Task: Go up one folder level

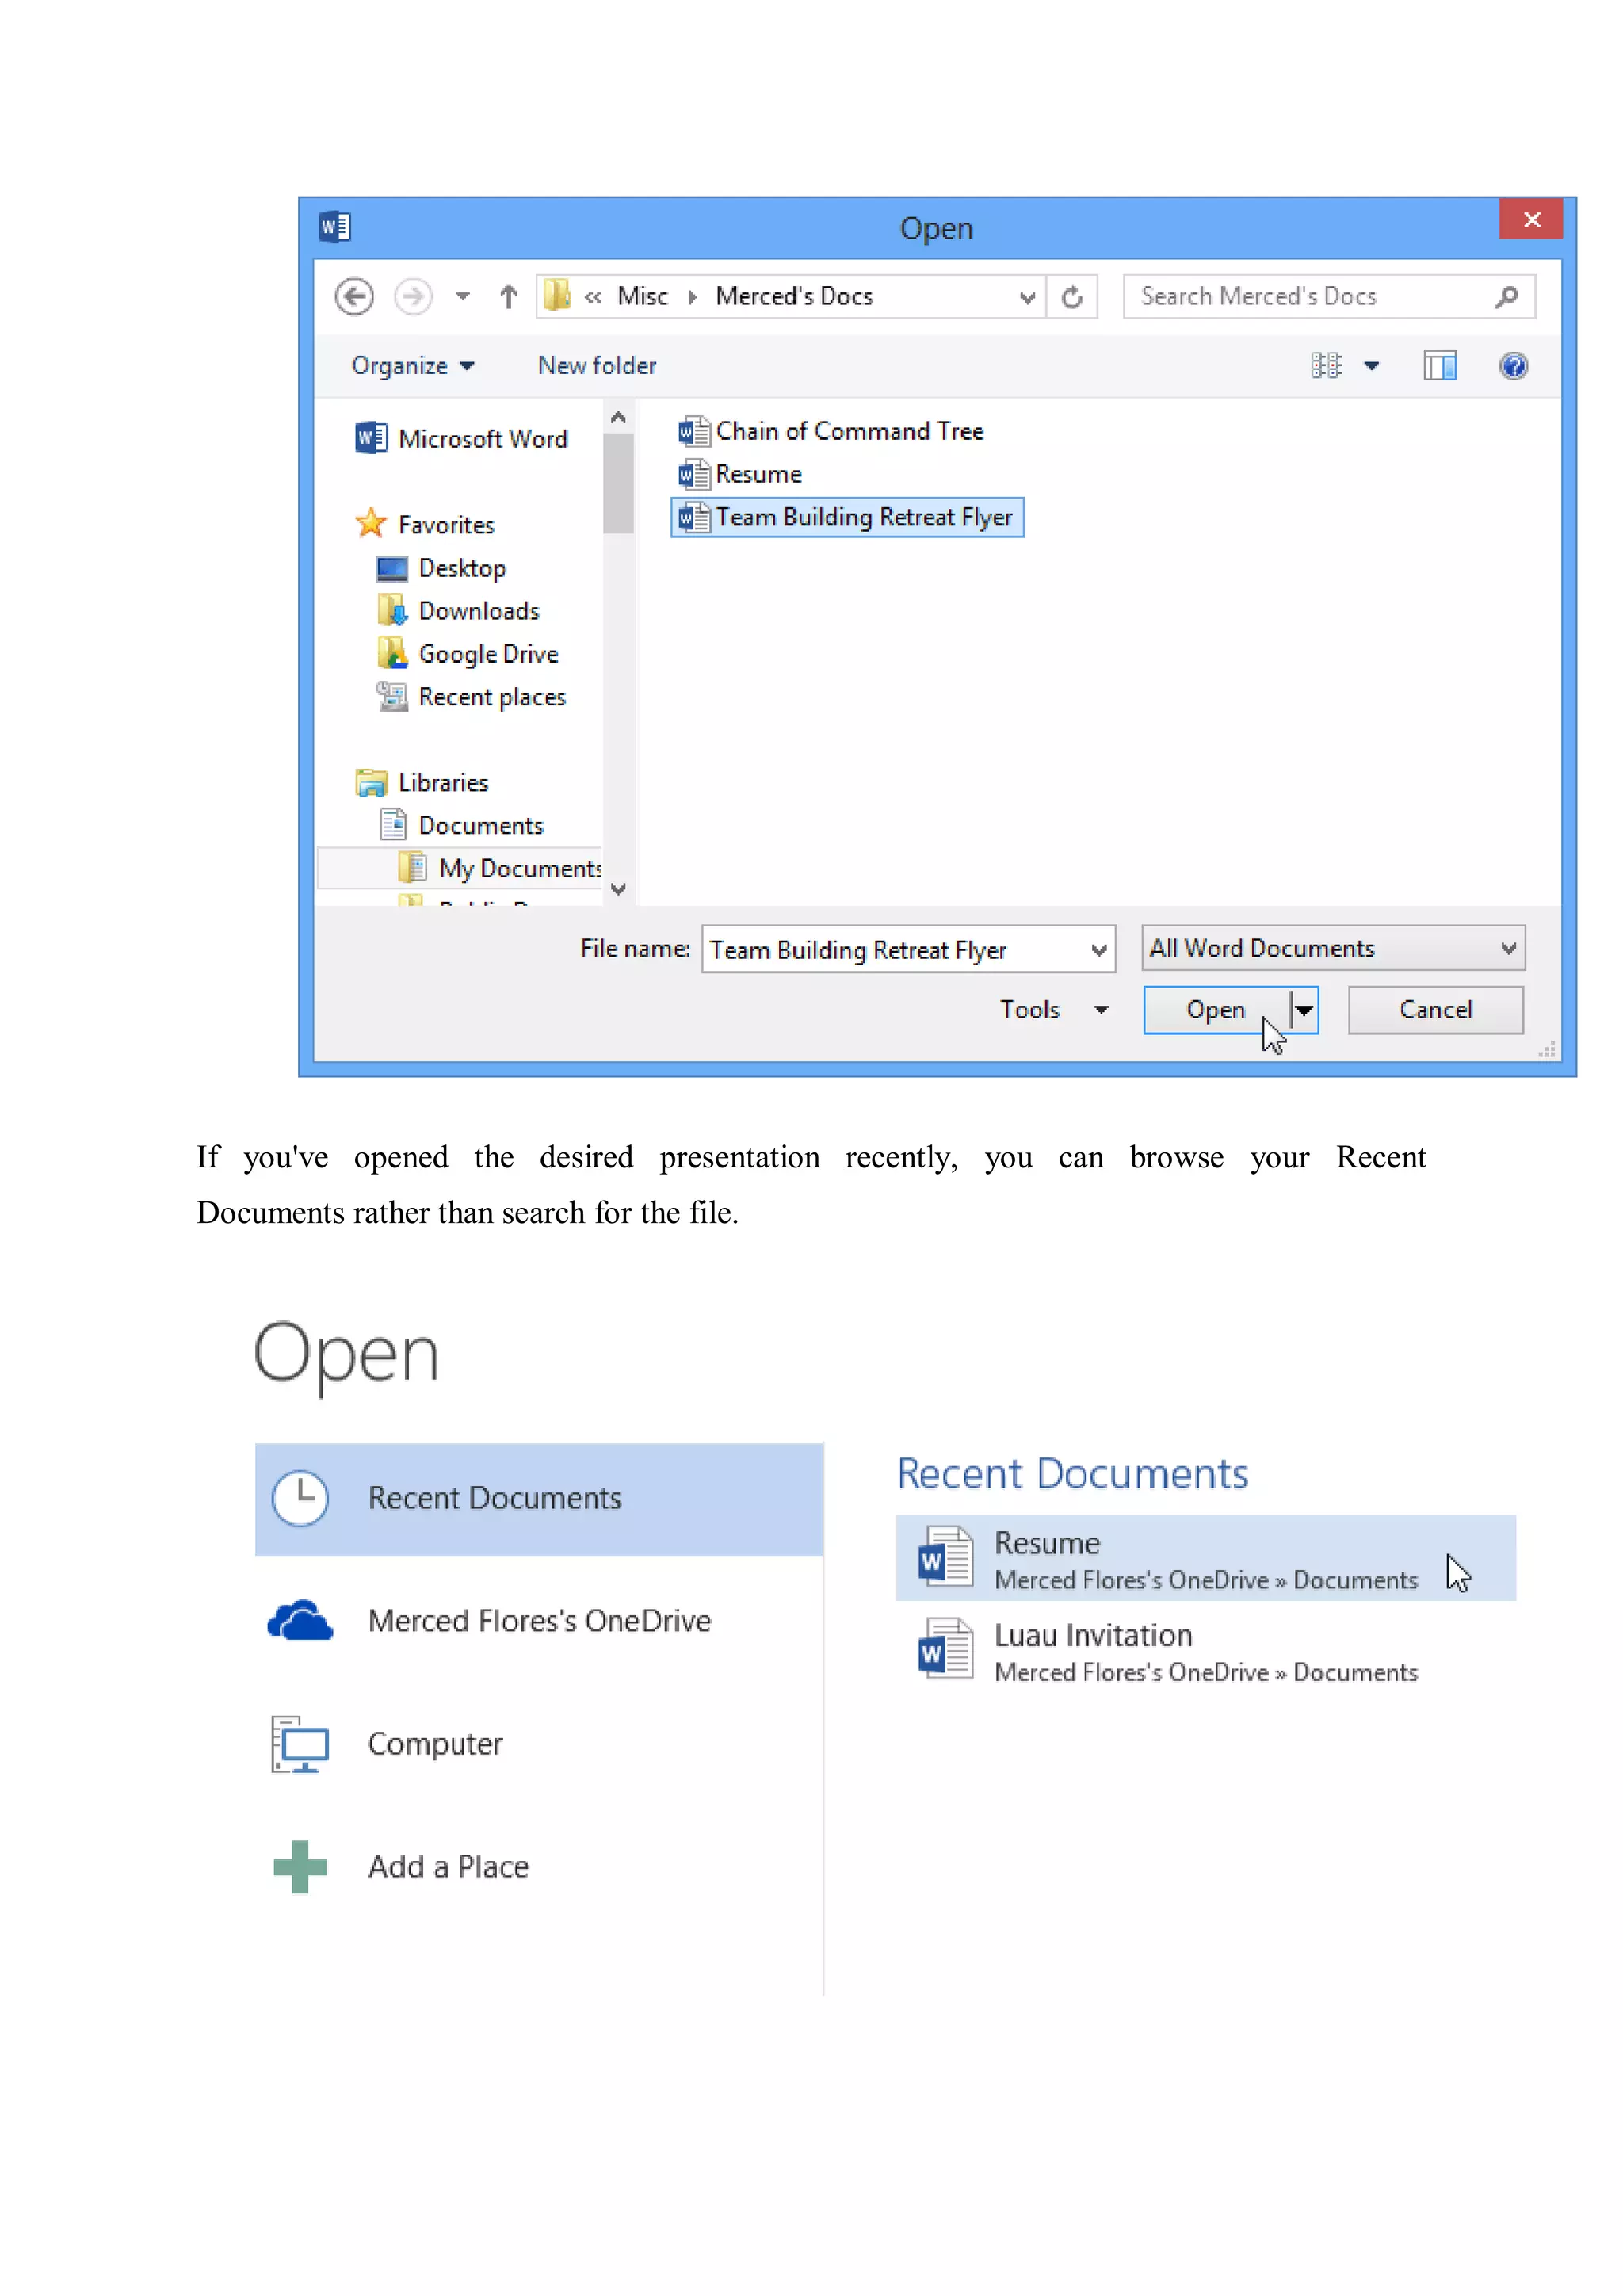Action: (508, 297)
